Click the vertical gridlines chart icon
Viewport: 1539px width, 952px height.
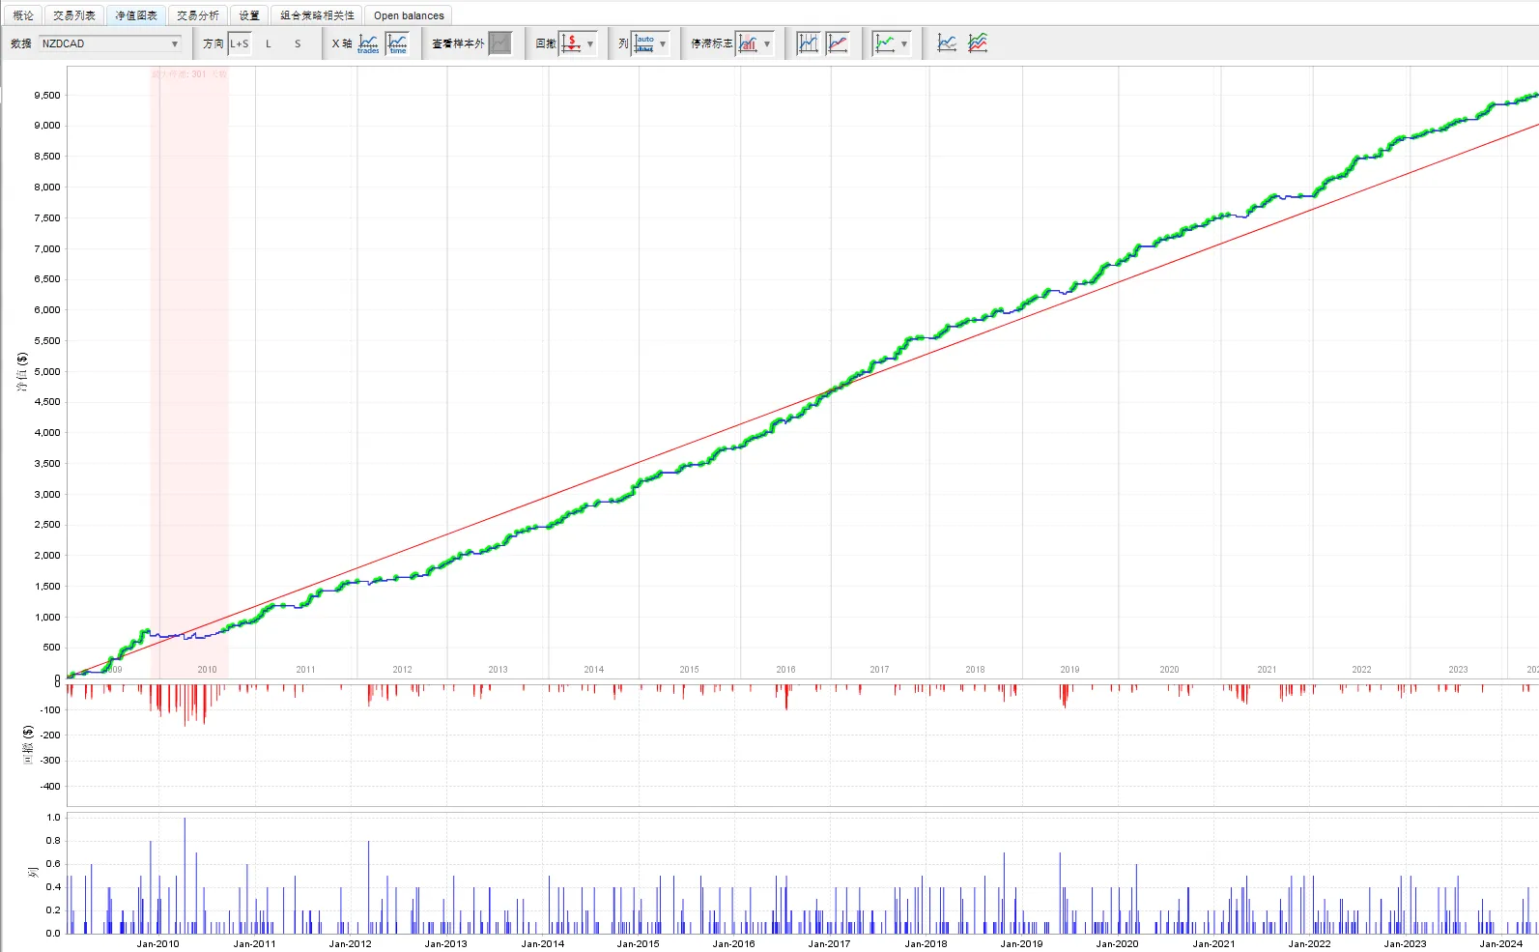pos(808,43)
